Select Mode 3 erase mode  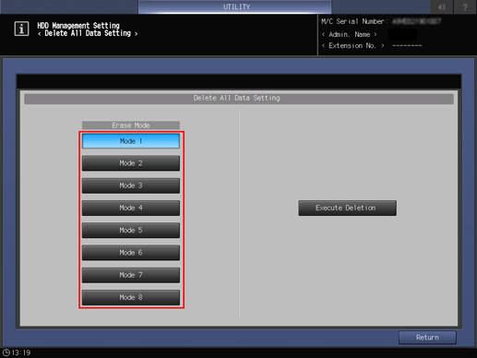[x=131, y=185]
